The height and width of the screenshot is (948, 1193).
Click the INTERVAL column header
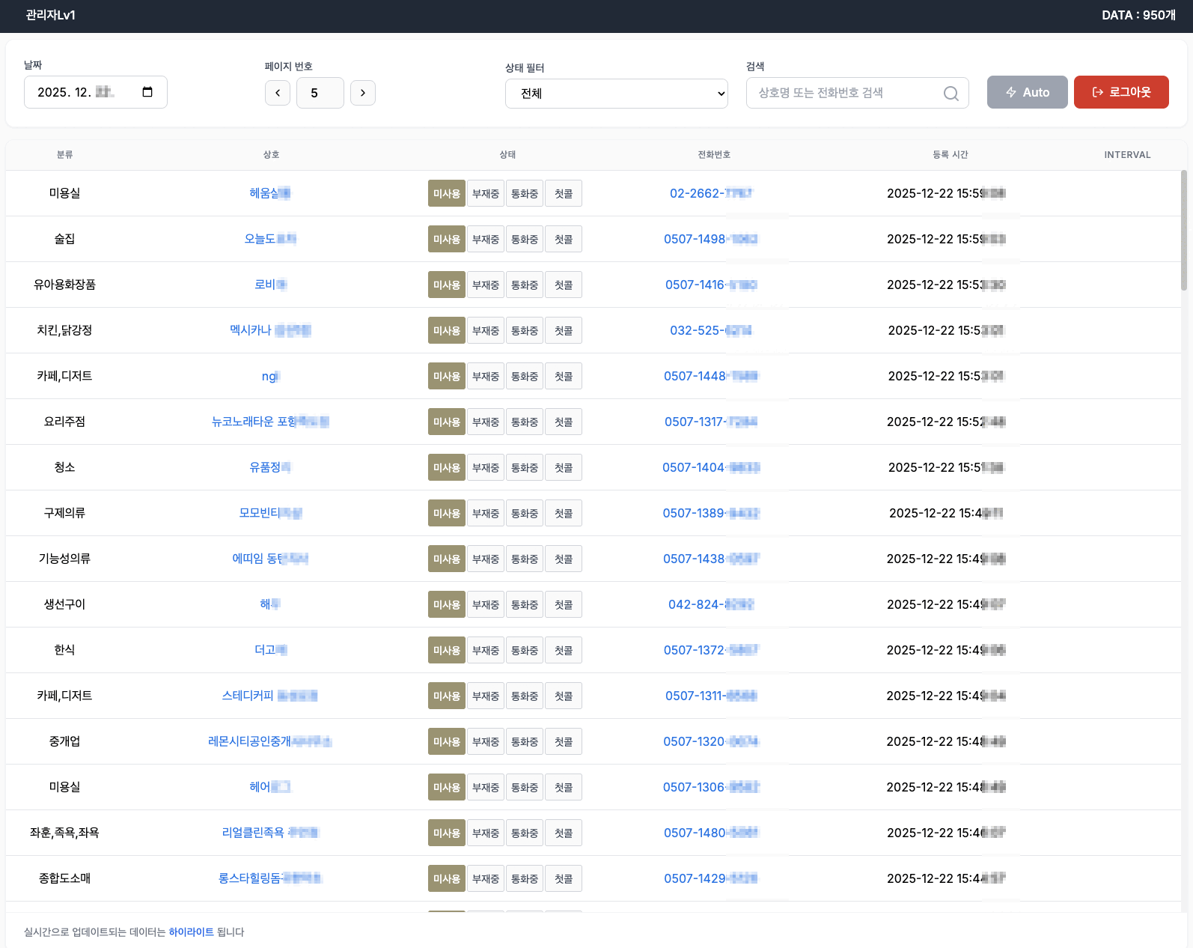point(1126,155)
